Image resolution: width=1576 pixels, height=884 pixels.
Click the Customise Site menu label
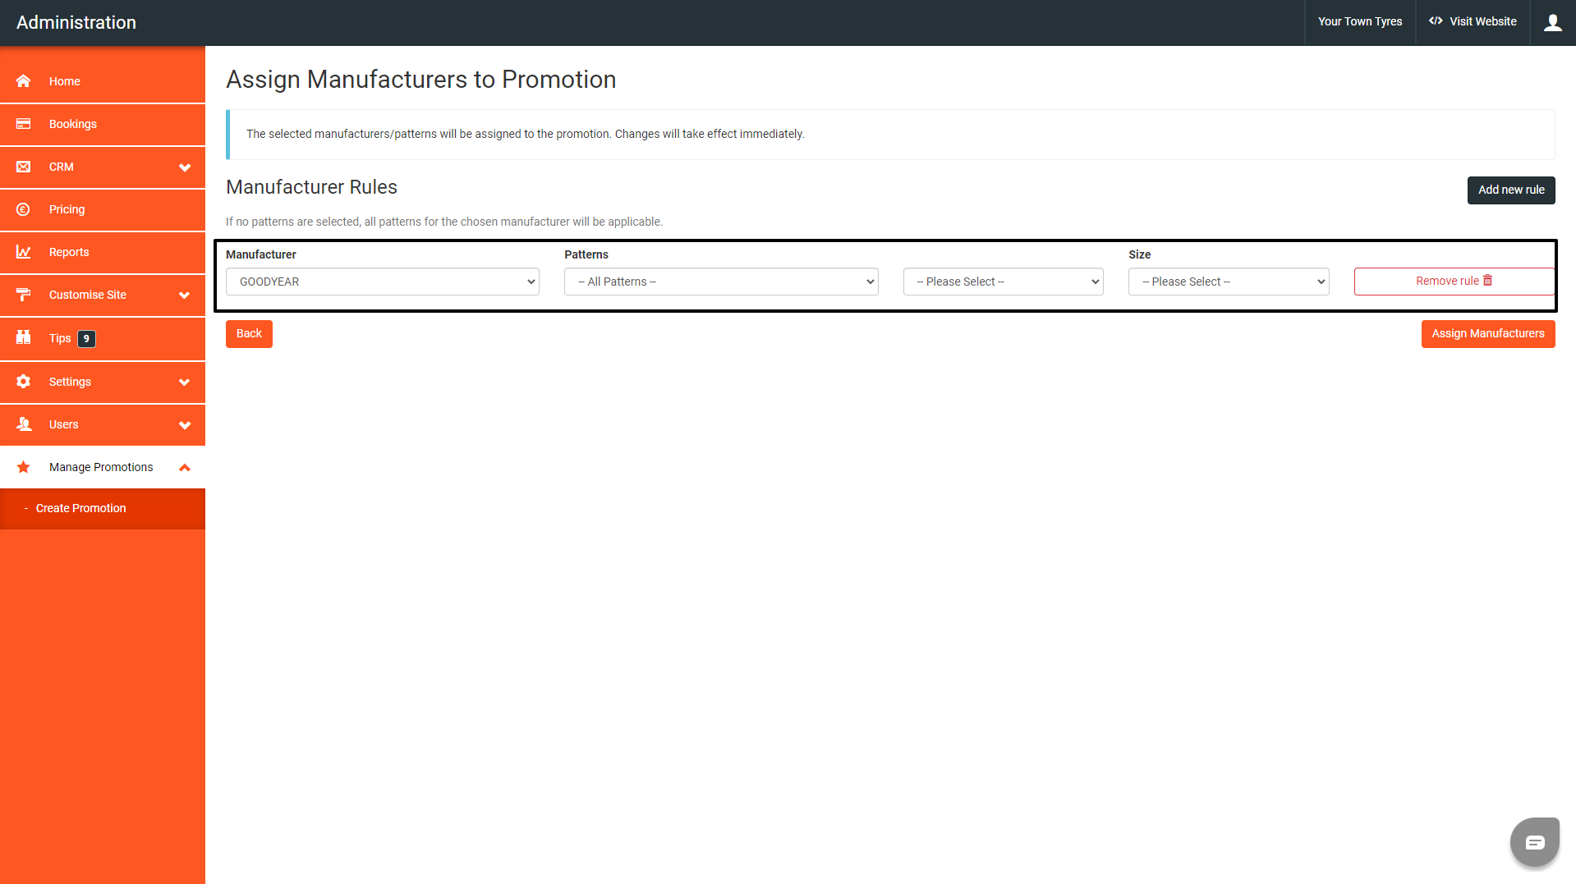(x=88, y=295)
